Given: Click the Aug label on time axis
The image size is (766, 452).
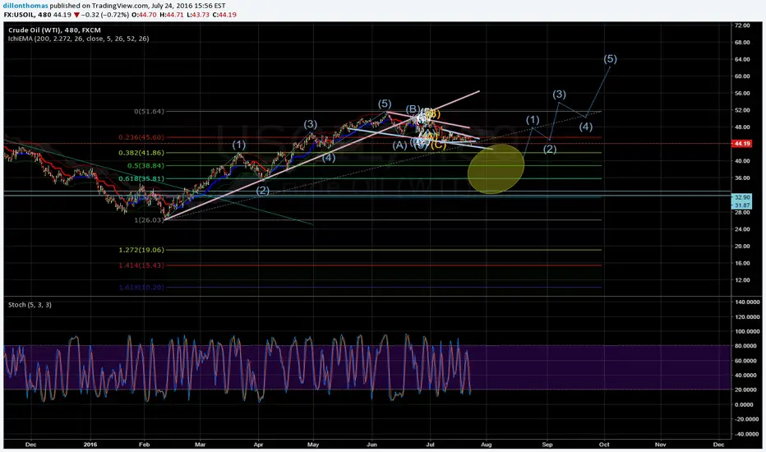Looking at the screenshot, I should (x=486, y=445).
